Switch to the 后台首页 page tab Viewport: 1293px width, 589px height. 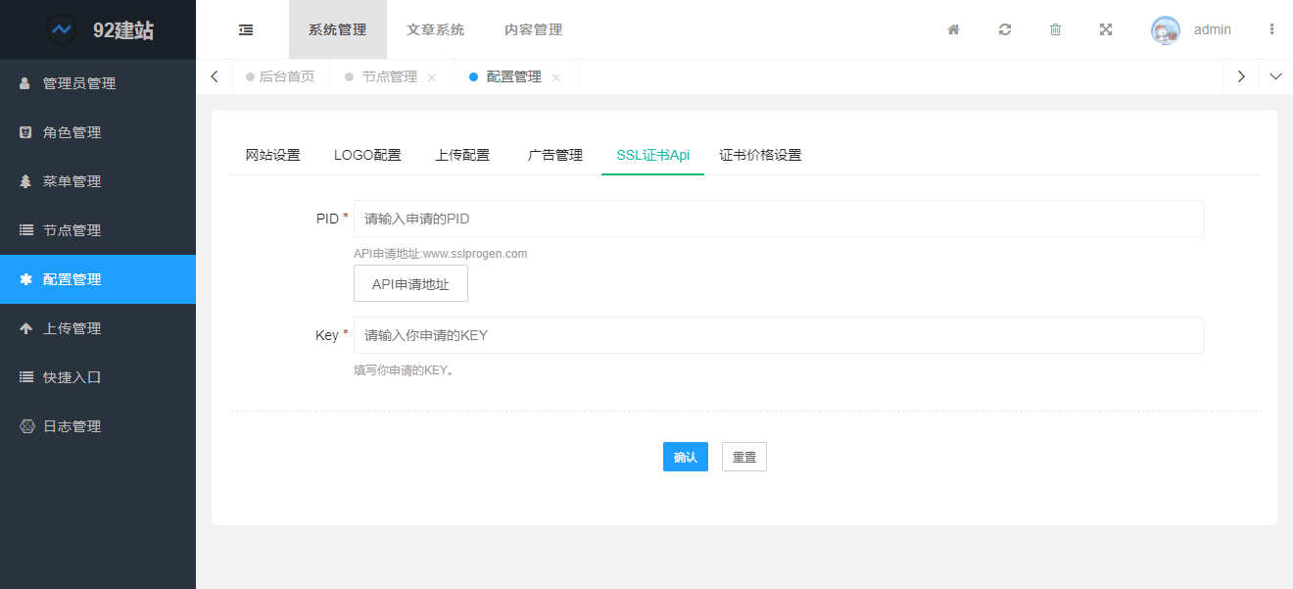pos(280,76)
